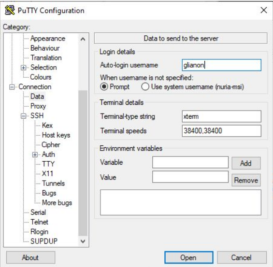273x267 pixels.
Task: Collapse the SSH tree node
Action: point(23,116)
